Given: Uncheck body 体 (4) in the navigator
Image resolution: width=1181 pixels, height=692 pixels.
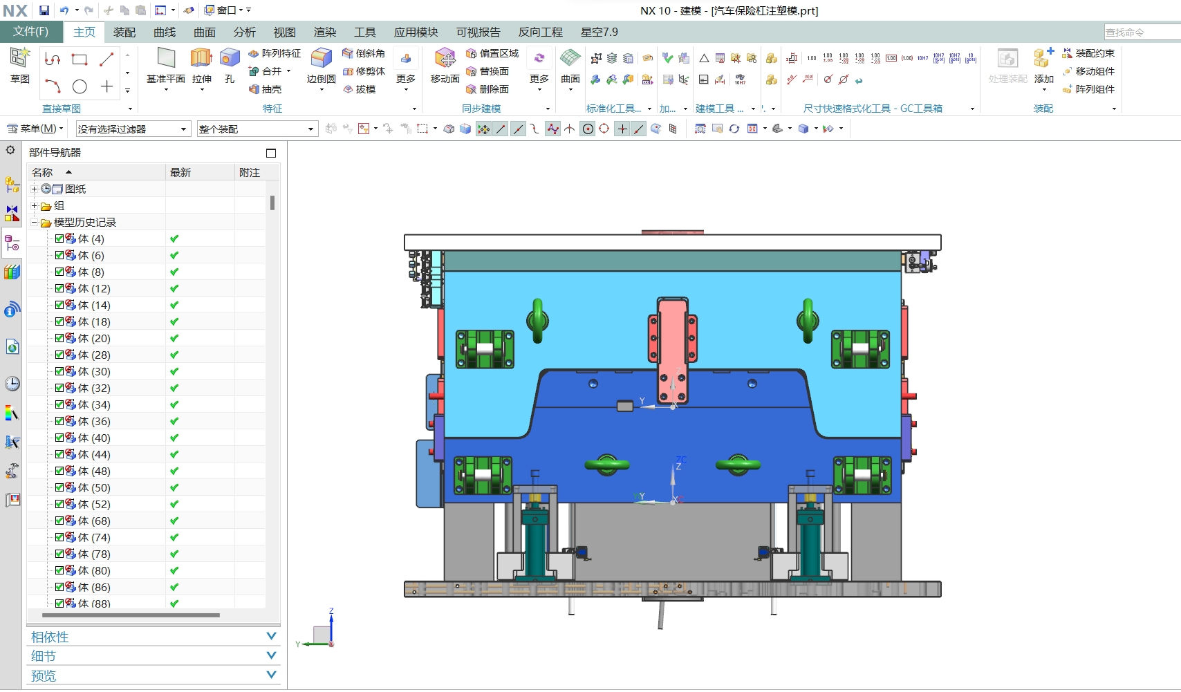Looking at the screenshot, I should click(x=59, y=239).
